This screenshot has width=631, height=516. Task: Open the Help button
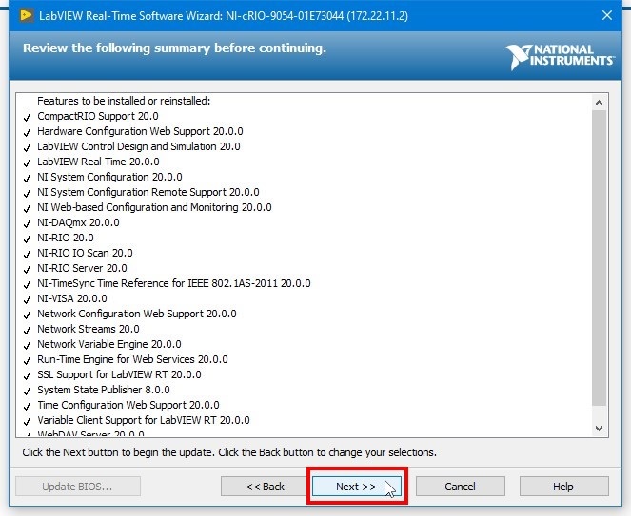563,487
